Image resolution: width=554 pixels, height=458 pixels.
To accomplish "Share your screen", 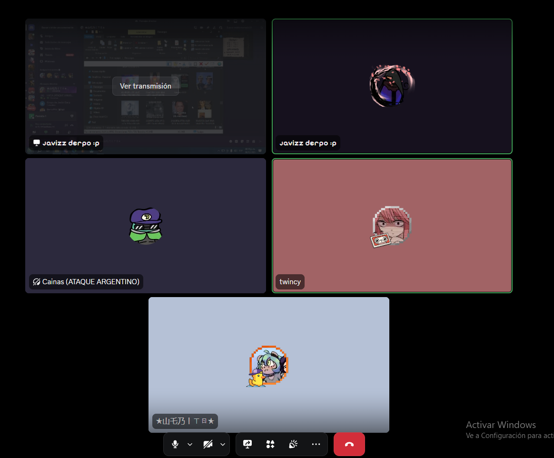I will [x=247, y=444].
